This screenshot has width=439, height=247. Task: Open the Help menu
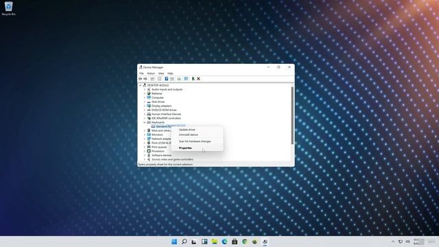[170, 73]
